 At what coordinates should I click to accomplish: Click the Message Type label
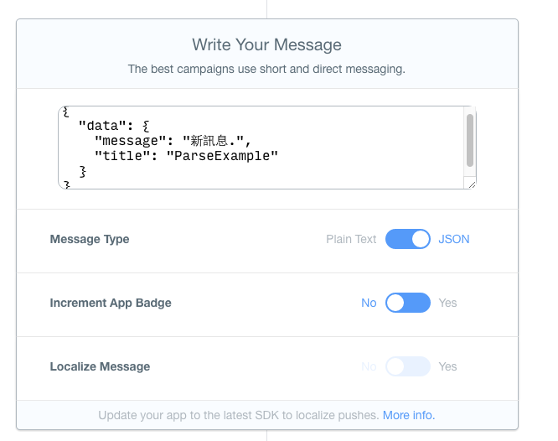[90, 239]
